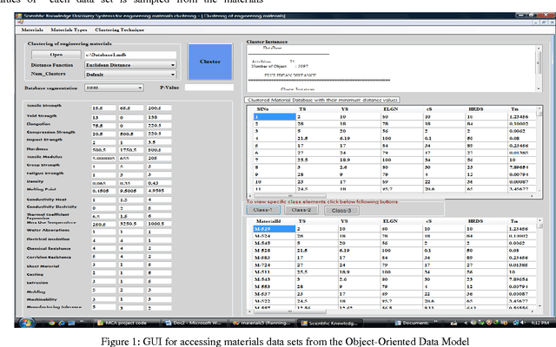Launch Internet Explorer from quick launch
Image resolution: width=556 pixels, height=347 pixels.
pos(62,323)
